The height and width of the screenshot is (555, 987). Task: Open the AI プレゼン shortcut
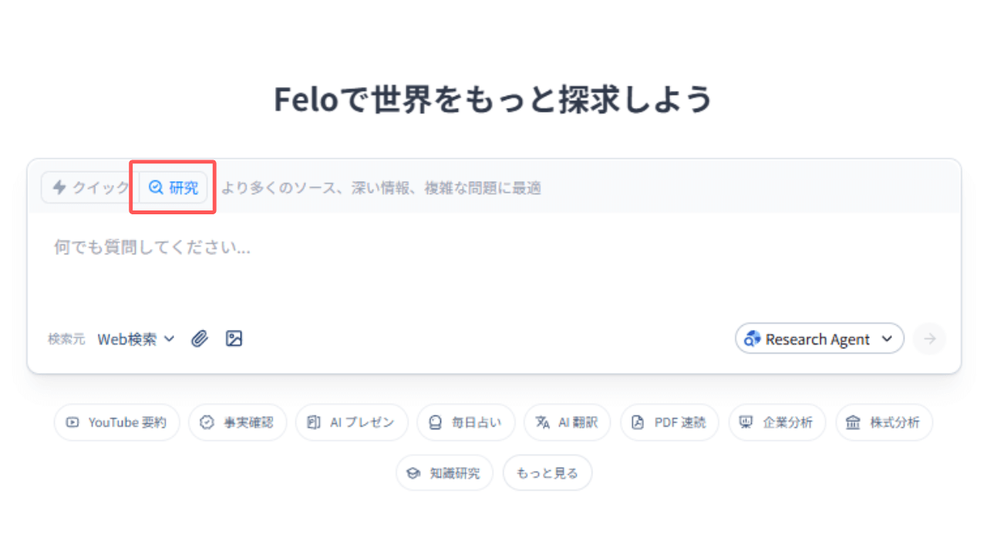[x=352, y=422]
